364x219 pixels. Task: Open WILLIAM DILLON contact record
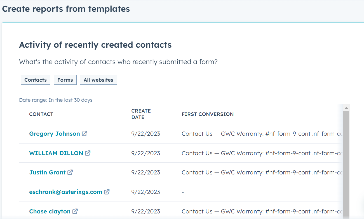point(56,153)
